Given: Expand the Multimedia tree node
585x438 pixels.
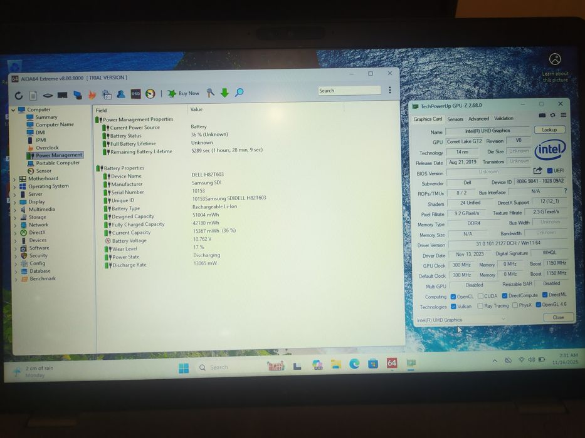Looking at the screenshot, I should [x=15, y=210].
